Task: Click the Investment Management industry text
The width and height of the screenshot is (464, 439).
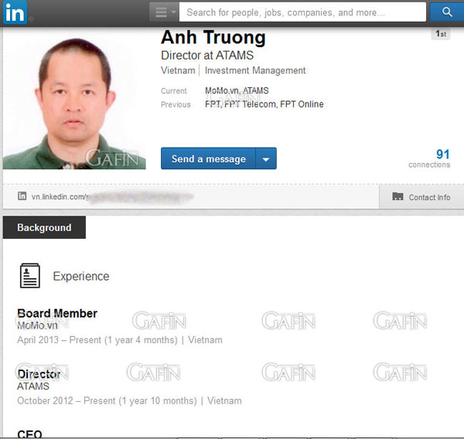Action: [255, 70]
